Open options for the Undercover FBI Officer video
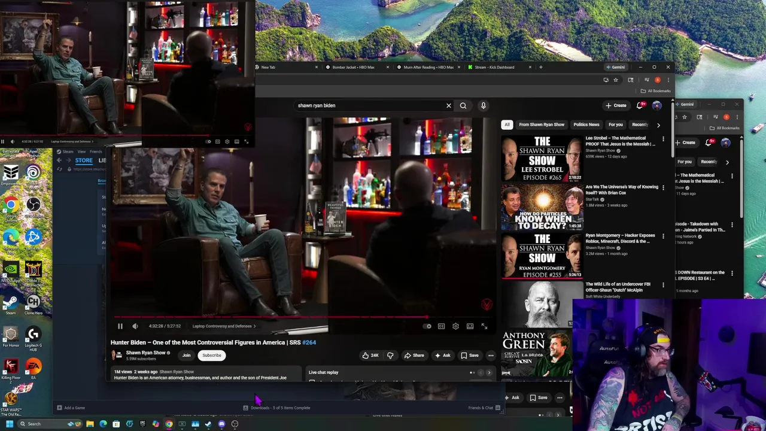The width and height of the screenshot is (766, 431). (663, 284)
